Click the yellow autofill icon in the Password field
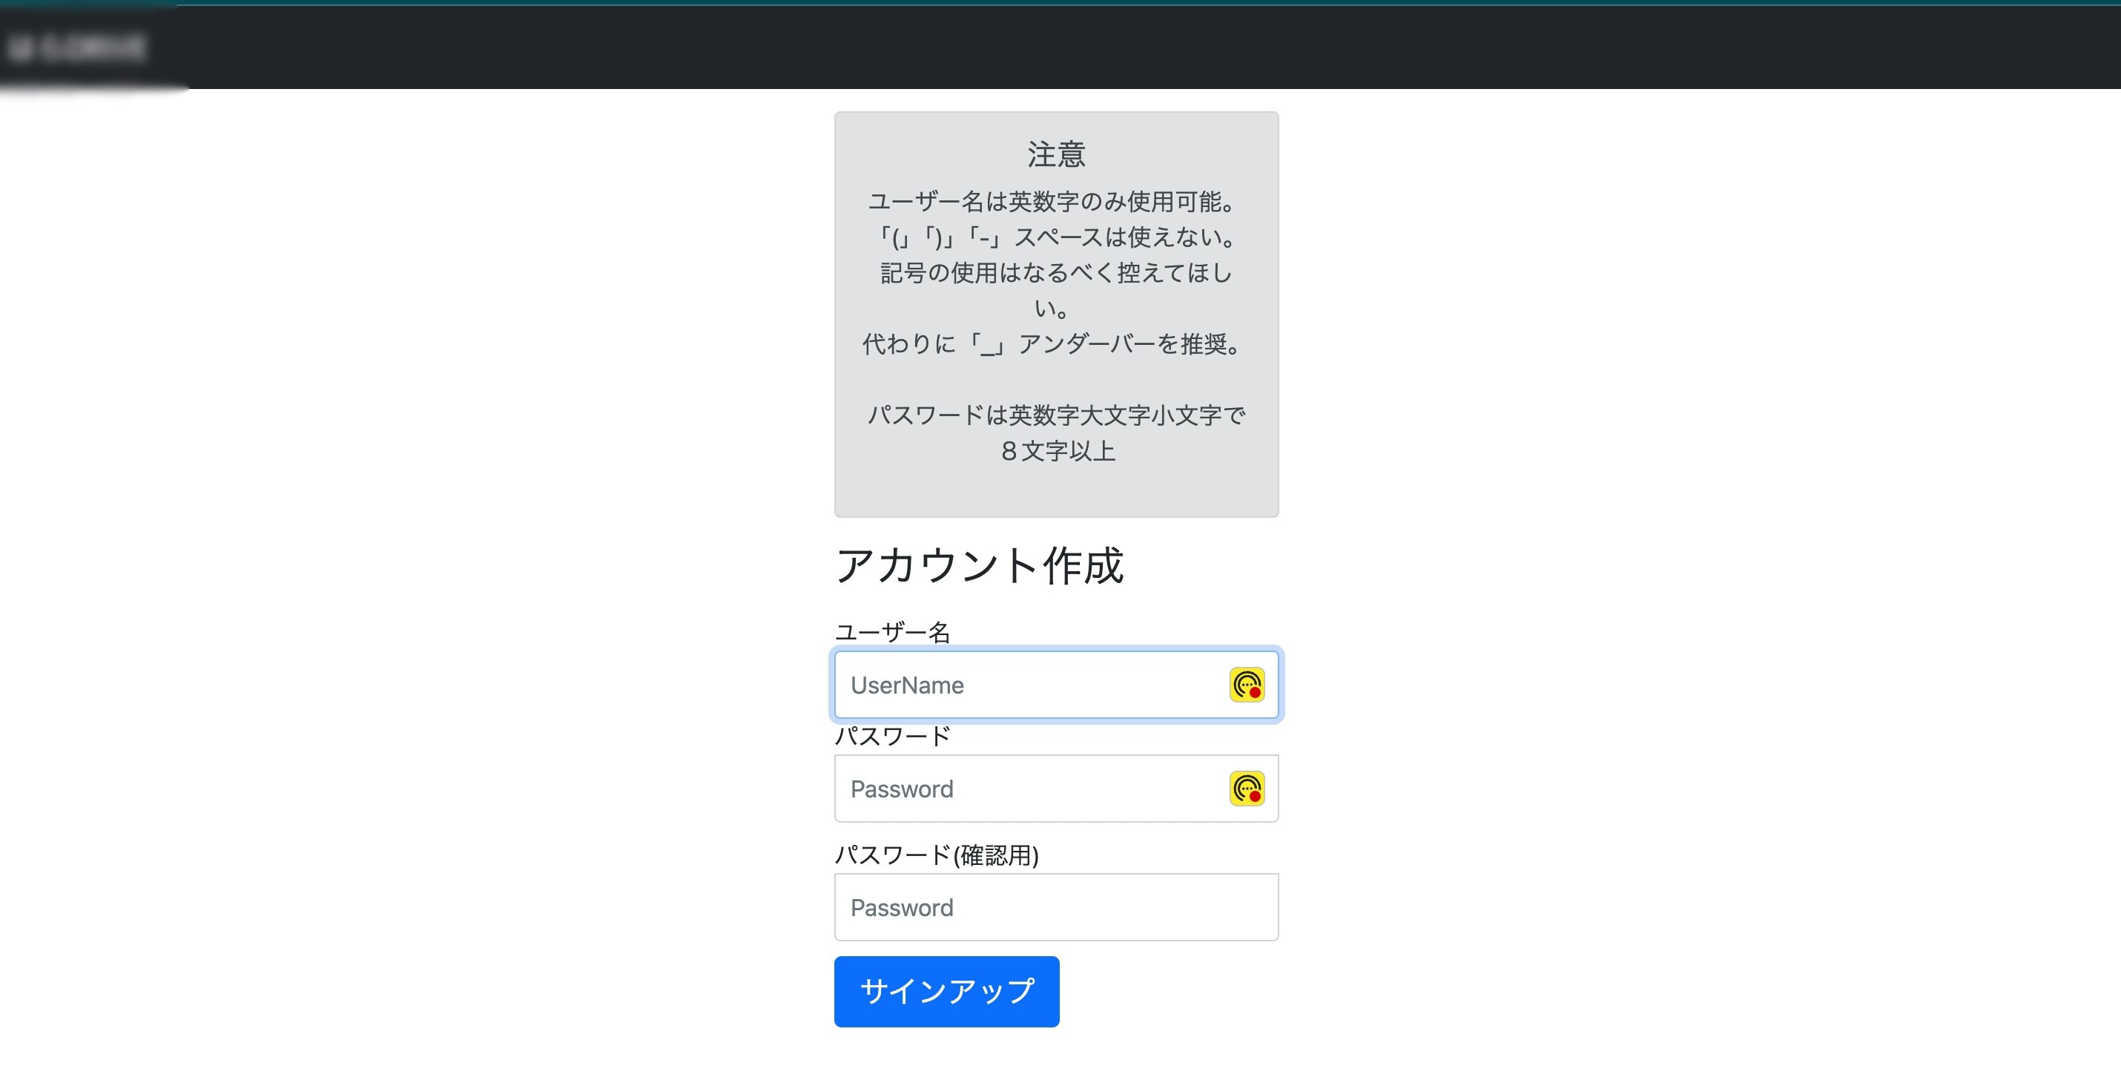The height and width of the screenshot is (1086, 2121). (1246, 787)
